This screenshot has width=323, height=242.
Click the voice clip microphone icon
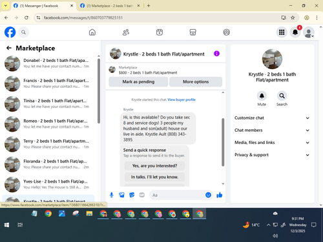(x=112, y=195)
